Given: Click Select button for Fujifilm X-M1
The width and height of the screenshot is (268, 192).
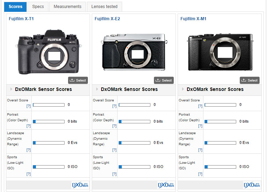Looking at the screenshot, I should (250, 80).
